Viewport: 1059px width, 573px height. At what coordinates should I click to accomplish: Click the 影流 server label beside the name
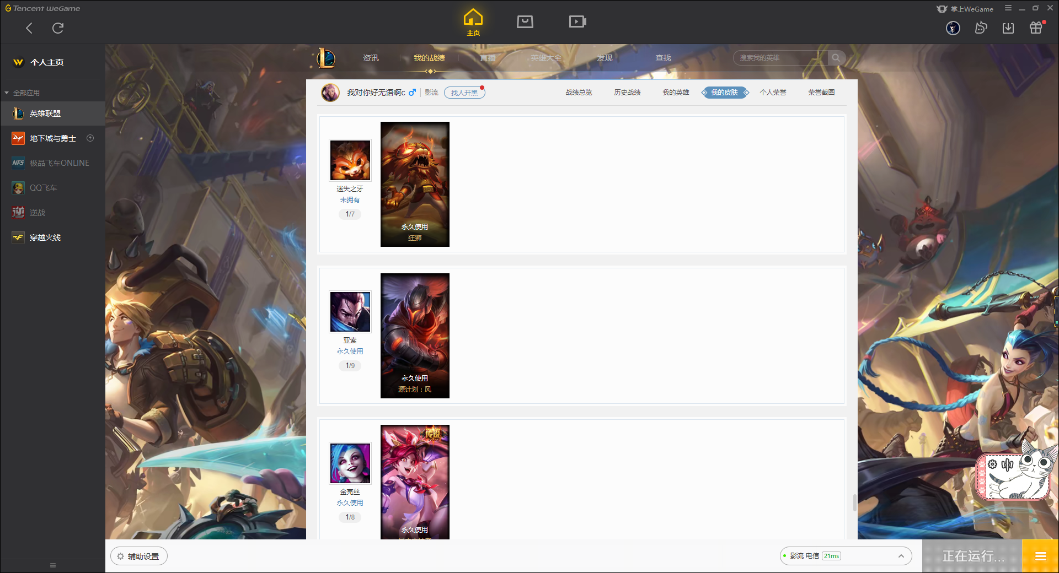coord(431,93)
